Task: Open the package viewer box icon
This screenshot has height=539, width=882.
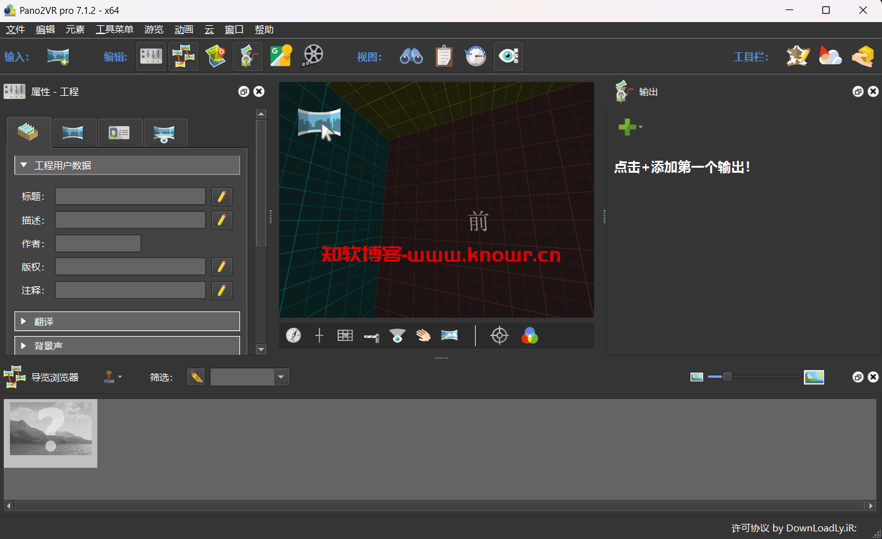Action: pyautogui.click(x=862, y=57)
